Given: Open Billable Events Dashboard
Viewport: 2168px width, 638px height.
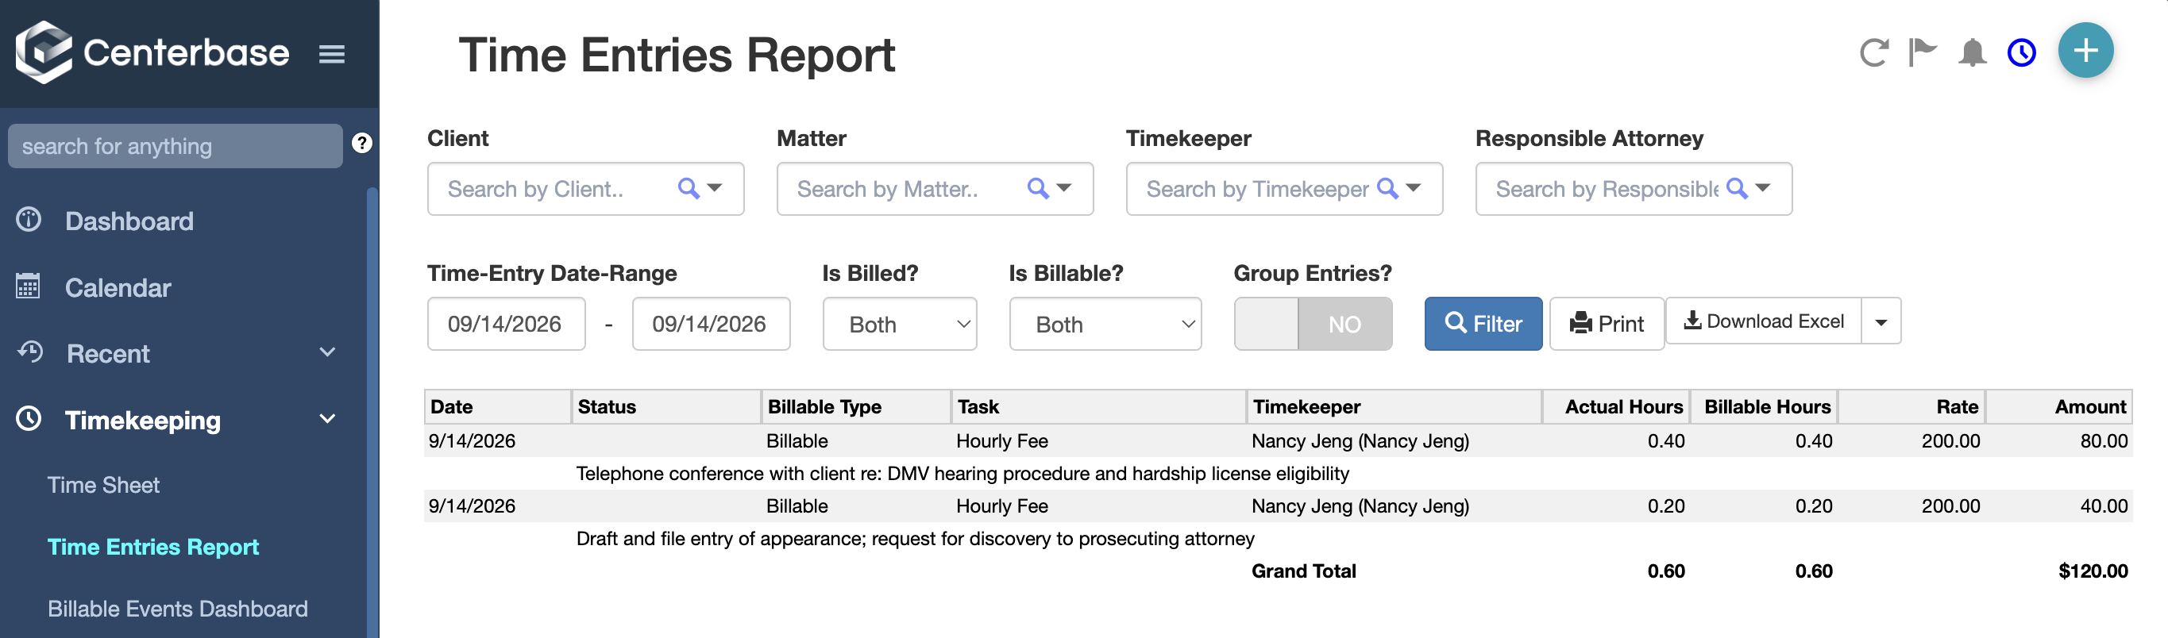Looking at the screenshot, I should click(x=178, y=609).
